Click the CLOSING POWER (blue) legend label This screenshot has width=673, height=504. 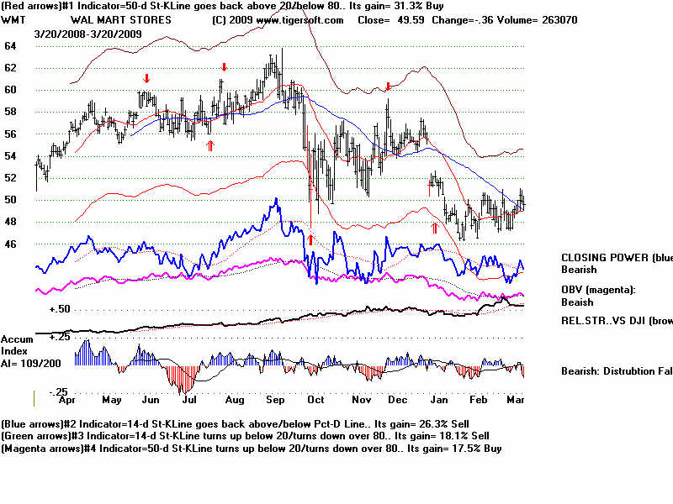(x=616, y=258)
